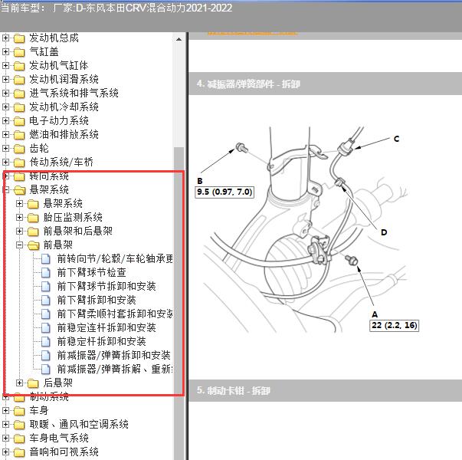Click document icon for 前下臂拆卸和安装
The height and width of the screenshot is (460, 462).
click(46, 301)
